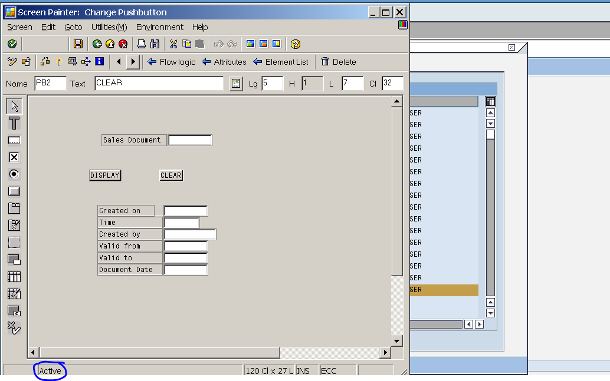610x381 pixels.
Task: Select the Checkbox element tool
Action: 13,157
